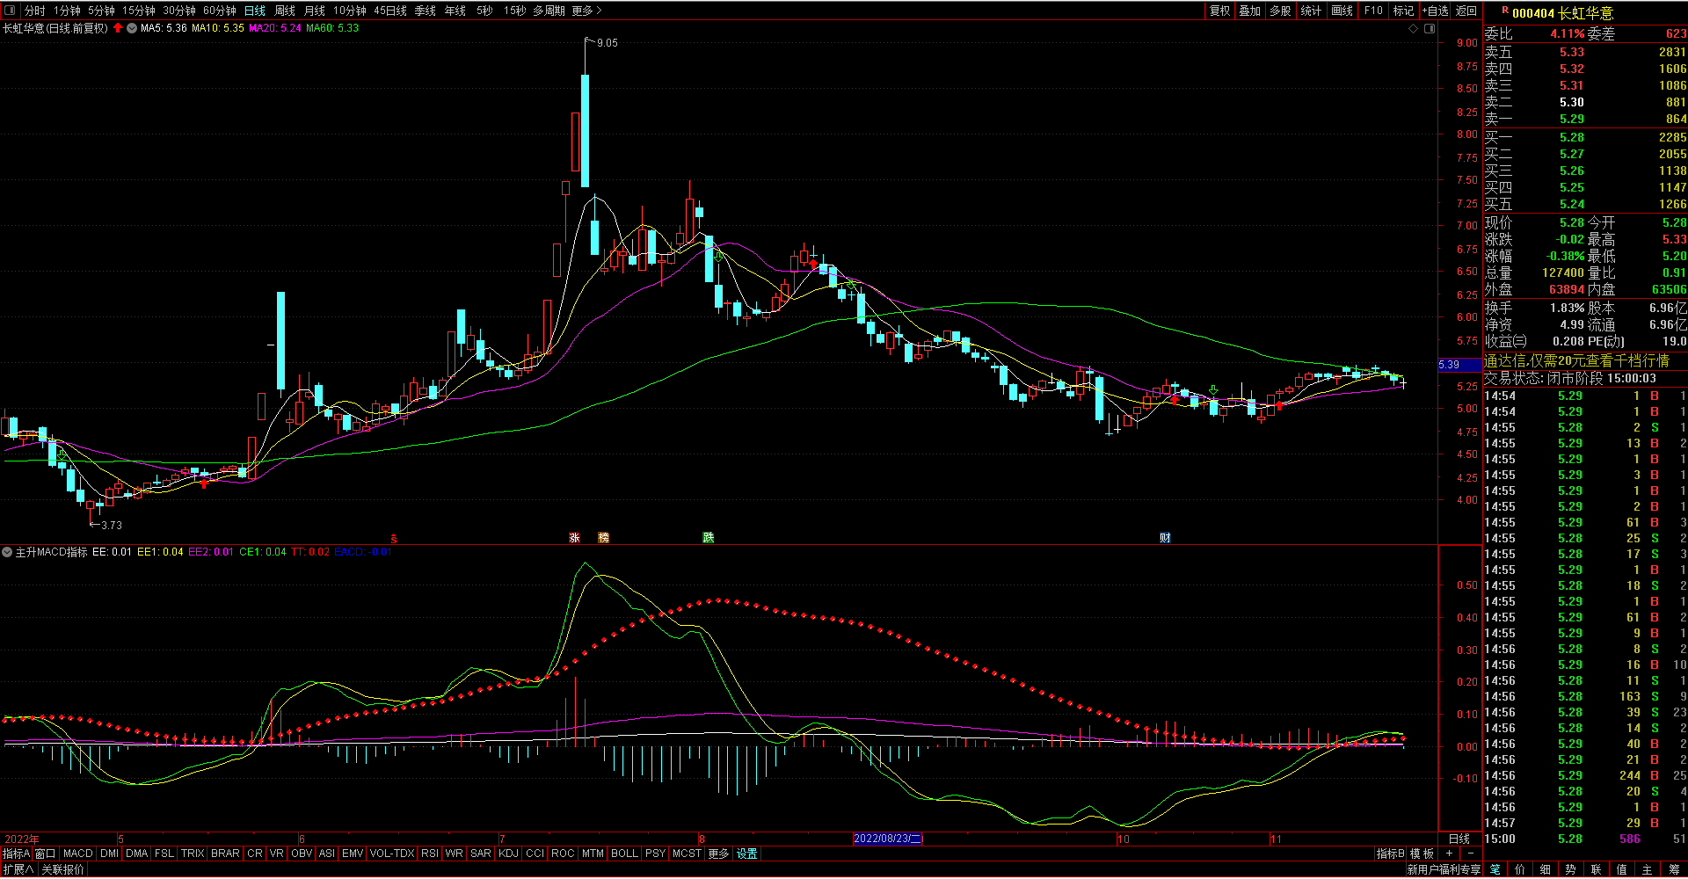Click the 标记 mark button
This screenshot has height=879, width=1688.
click(x=1404, y=11)
